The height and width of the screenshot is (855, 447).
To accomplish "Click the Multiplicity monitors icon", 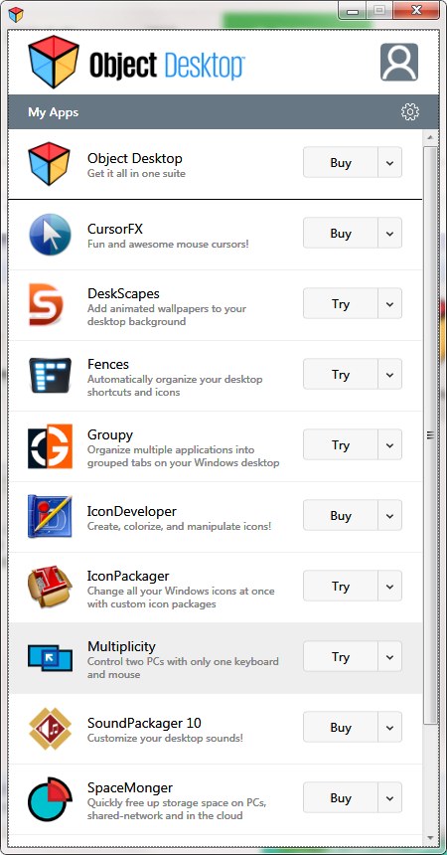I will point(50,657).
